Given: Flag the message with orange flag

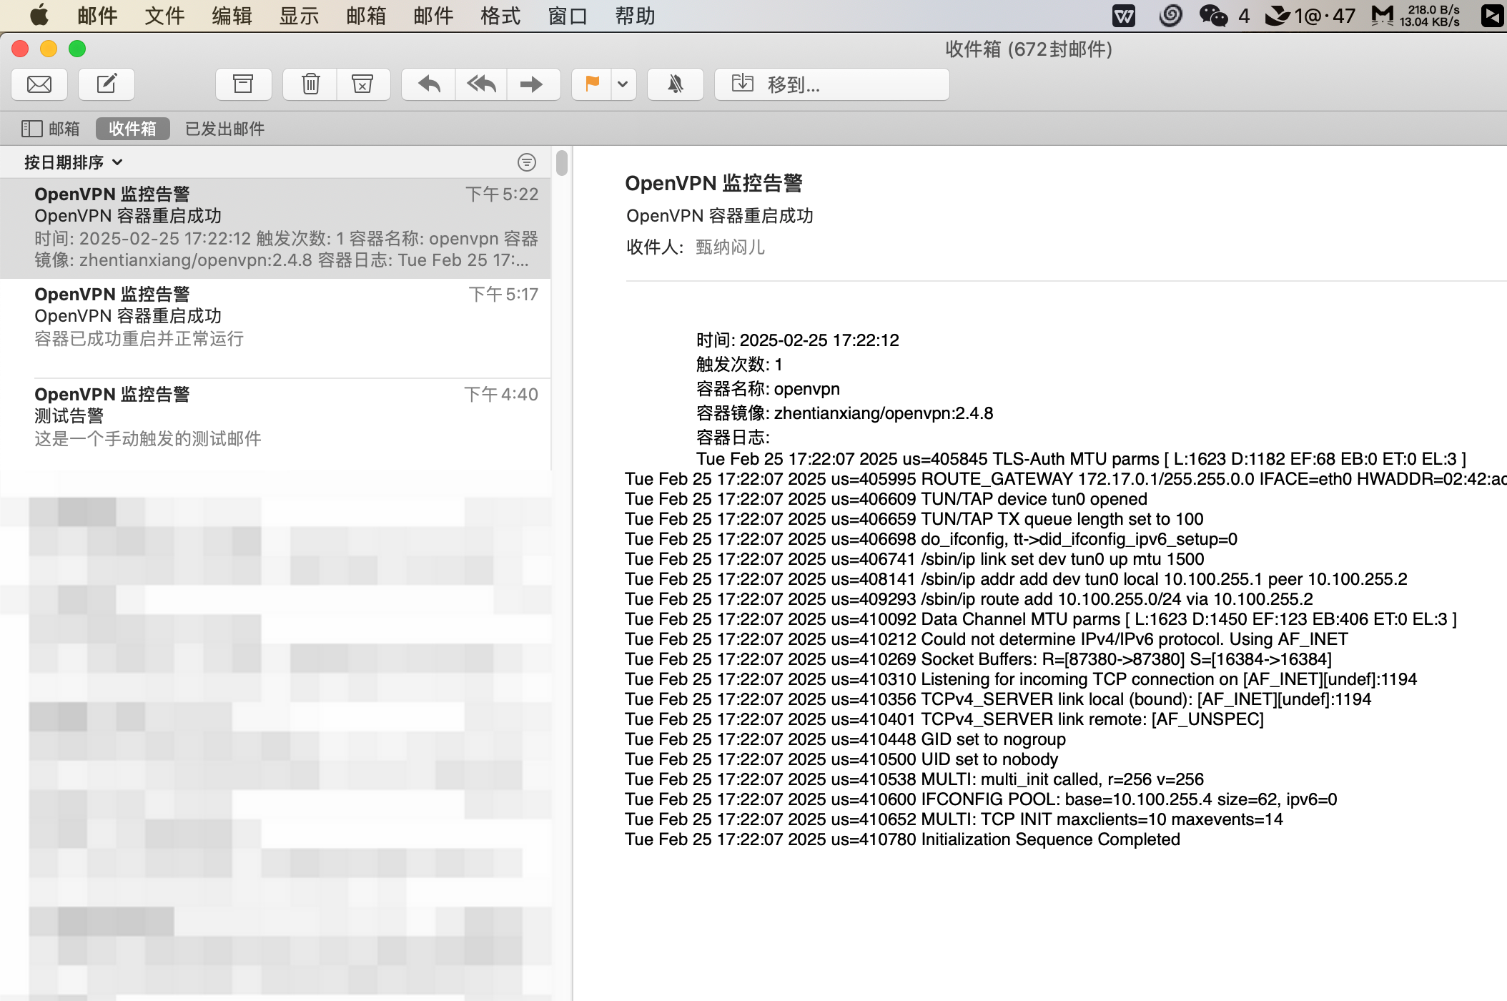Looking at the screenshot, I should [592, 84].
